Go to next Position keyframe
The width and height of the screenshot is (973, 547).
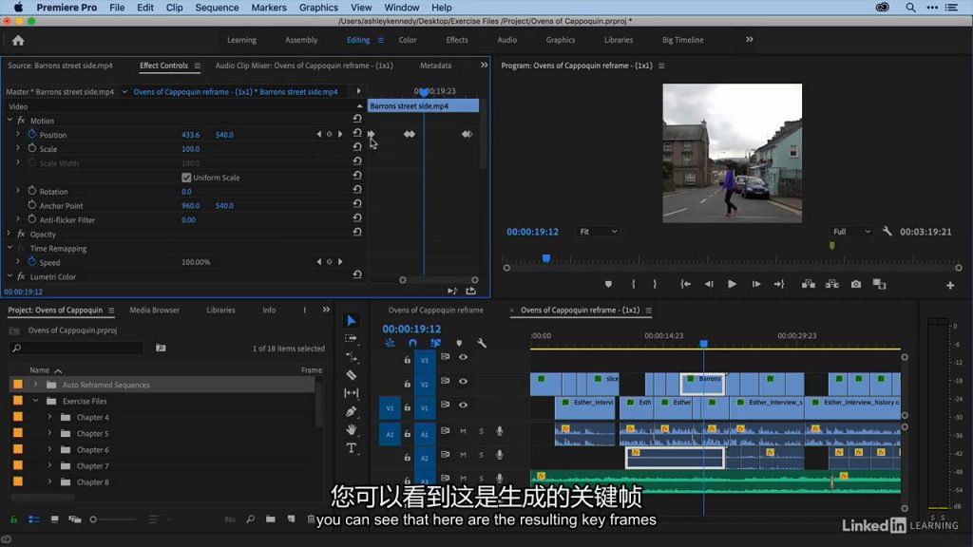340,134
